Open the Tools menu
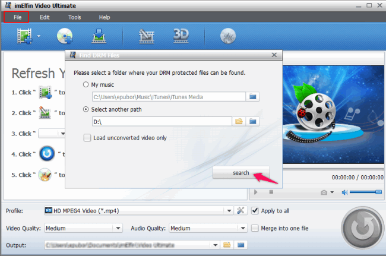 [74, 17]
